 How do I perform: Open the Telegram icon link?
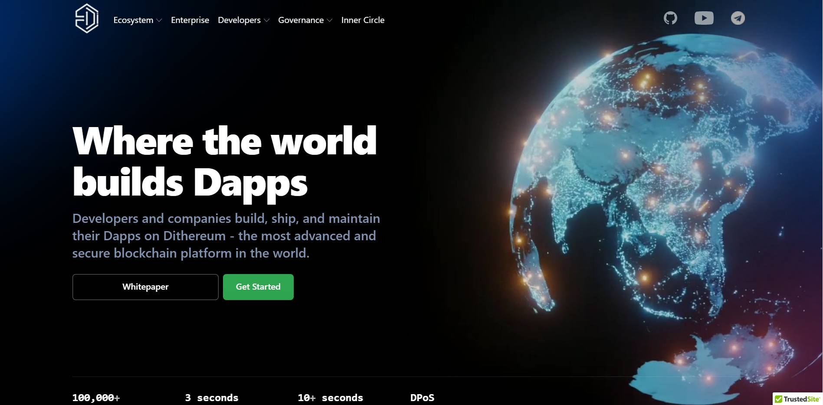(738, 18)
